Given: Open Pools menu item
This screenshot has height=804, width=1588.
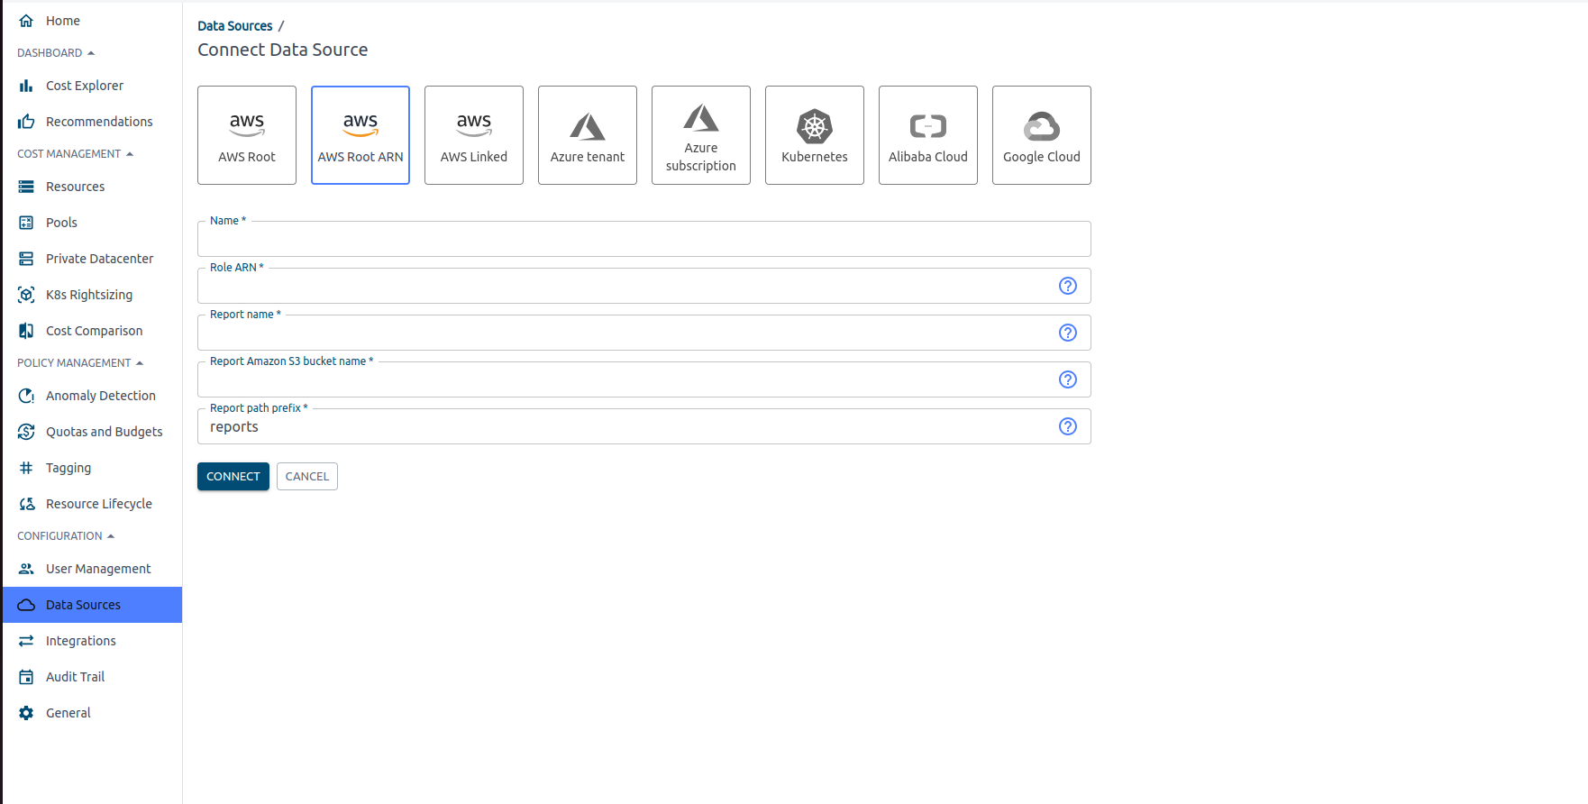Looking at the screenshot, I should point(92,223).
